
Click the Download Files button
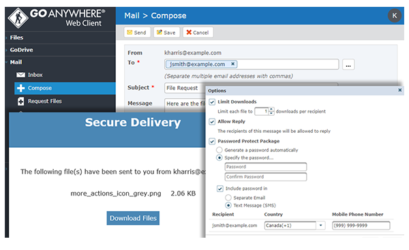133,218
